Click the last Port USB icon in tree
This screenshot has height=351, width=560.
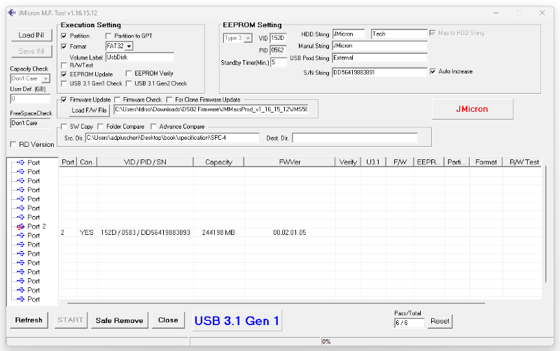[20, 299]
